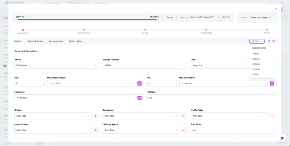Switch to the Manifest tab
290x146 pixels.
[18, 41]
